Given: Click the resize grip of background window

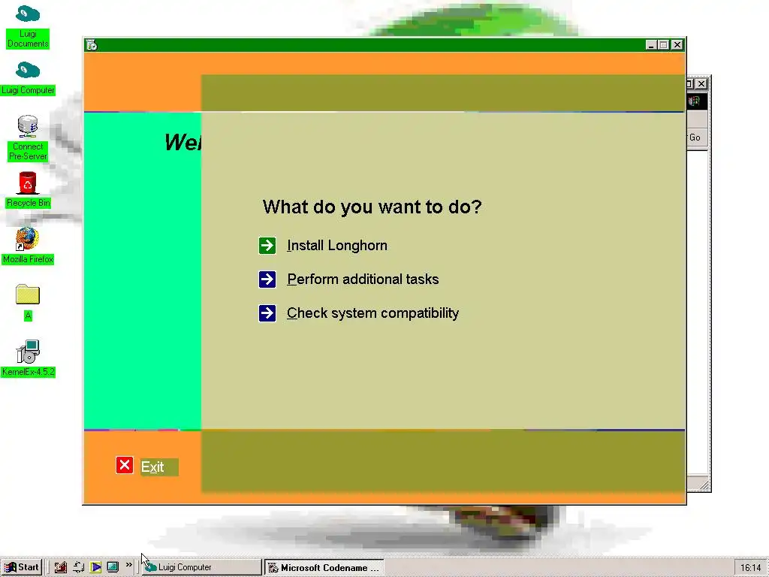Looking at the screenshot, I should pos(704,485).
